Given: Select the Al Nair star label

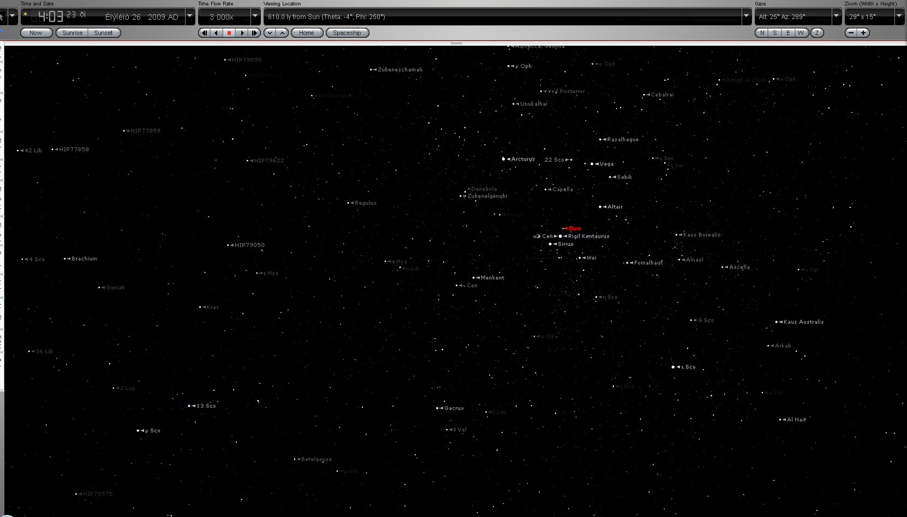Looking at the screenshot, I should click(796, 420).
